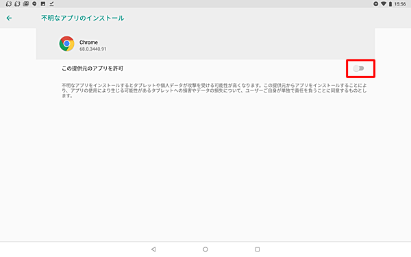The height and width of the screenshot is (257, 411).
Task: Go back using the teal arrow
Action: pos(9,18)
